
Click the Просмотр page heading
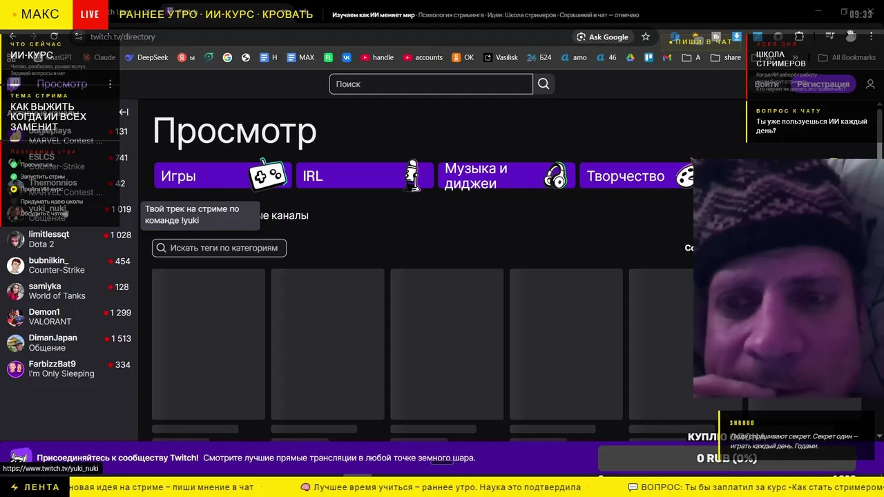[x=234, y=131]
